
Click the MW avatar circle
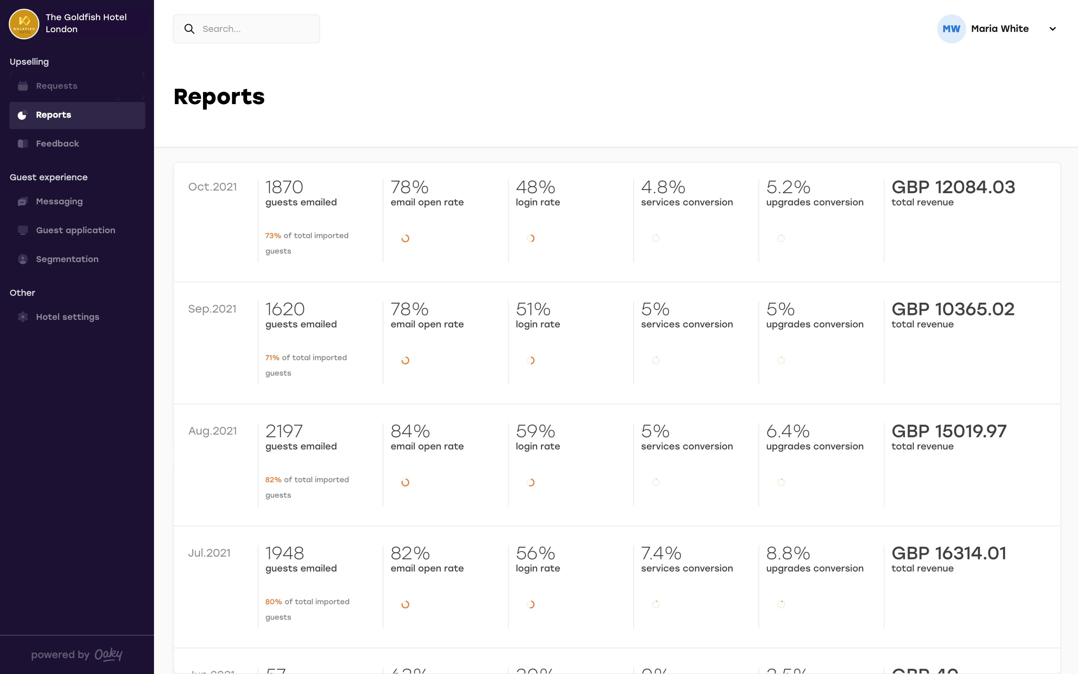951,29
